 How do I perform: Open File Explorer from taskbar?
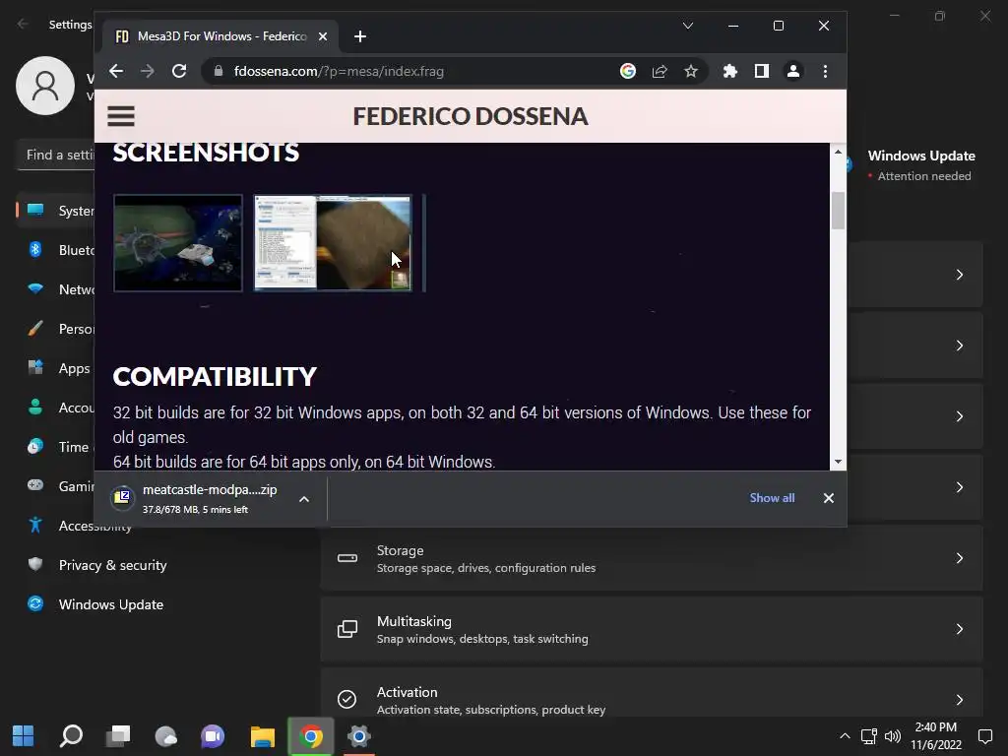click(x=262, y=736)
